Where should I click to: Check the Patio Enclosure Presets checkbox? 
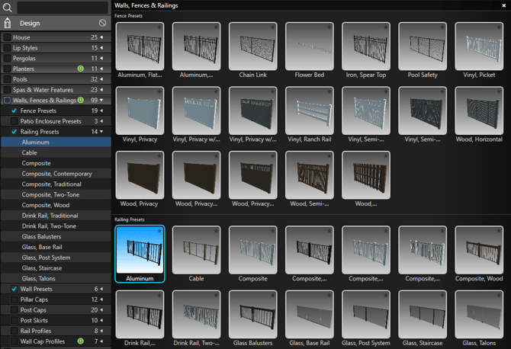[14, 121]
